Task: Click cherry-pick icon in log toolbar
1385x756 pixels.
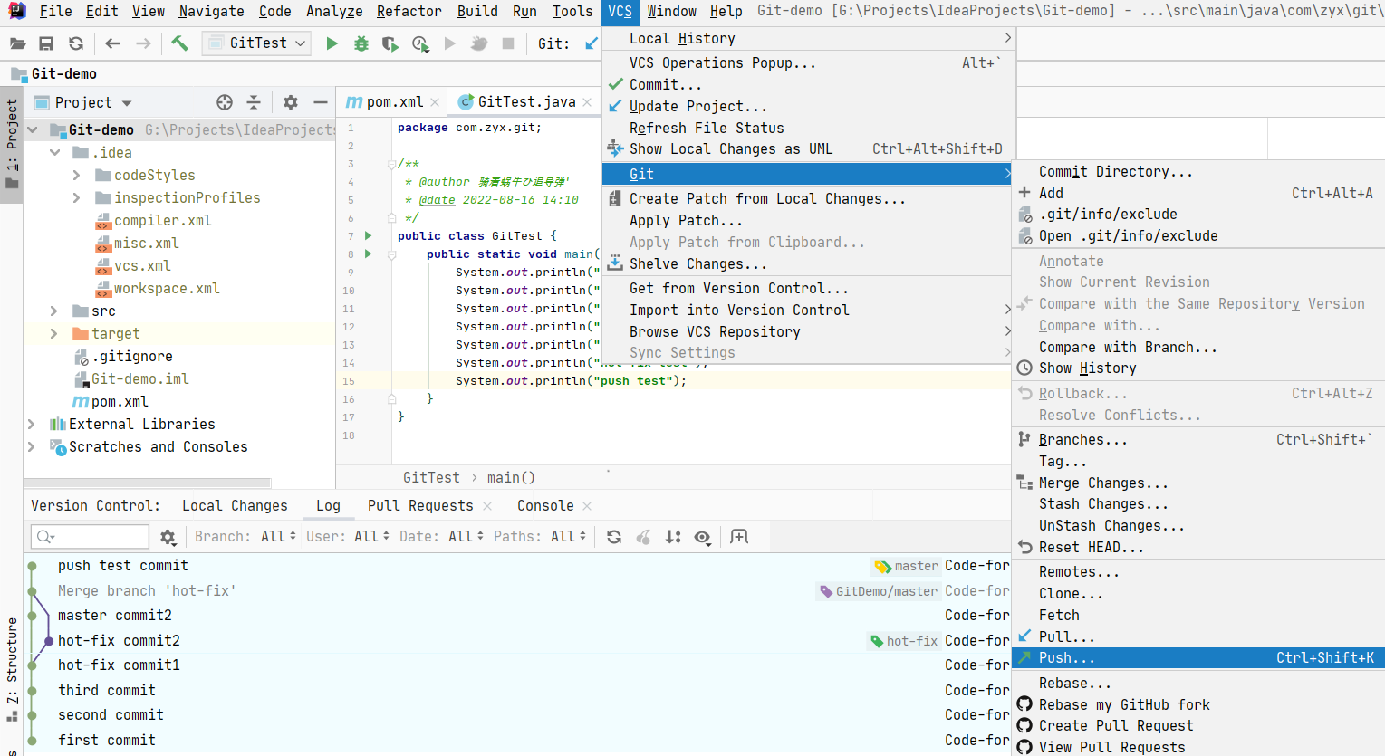Action: [643, 537]
